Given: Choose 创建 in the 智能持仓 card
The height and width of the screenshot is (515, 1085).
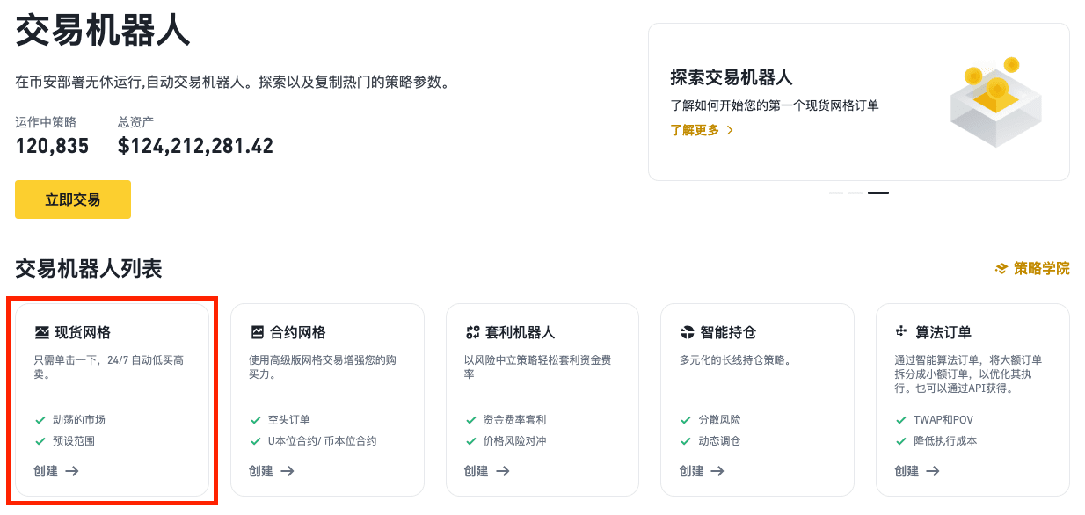Looking at the screenshot, I should point(703,471).
